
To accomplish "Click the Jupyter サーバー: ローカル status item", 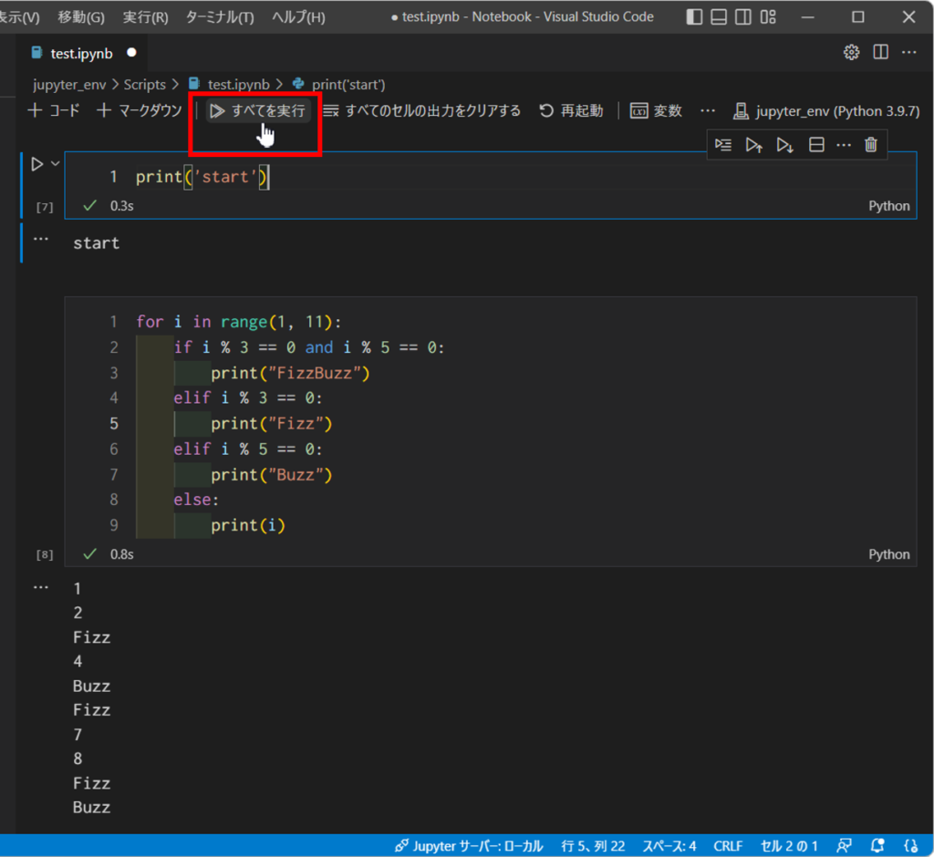I will pos(468,846).
